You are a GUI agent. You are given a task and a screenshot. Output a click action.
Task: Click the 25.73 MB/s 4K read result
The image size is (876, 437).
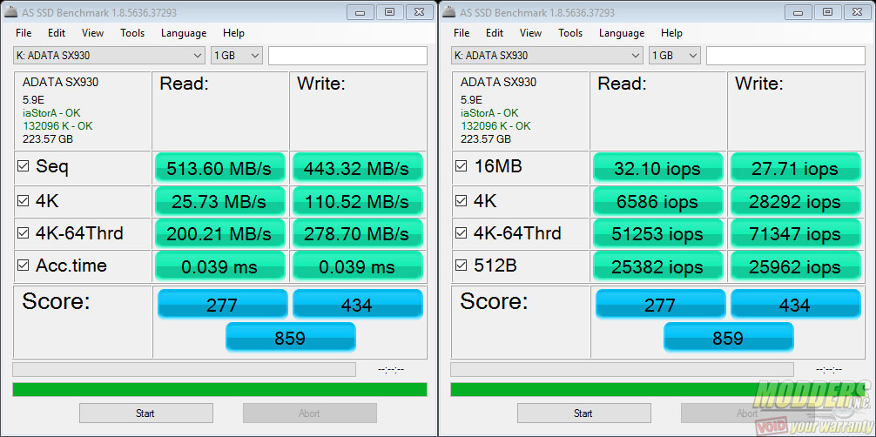point(220,200)
